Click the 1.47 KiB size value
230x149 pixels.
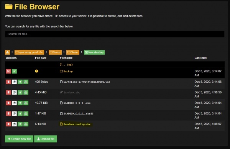pos(41,113)
